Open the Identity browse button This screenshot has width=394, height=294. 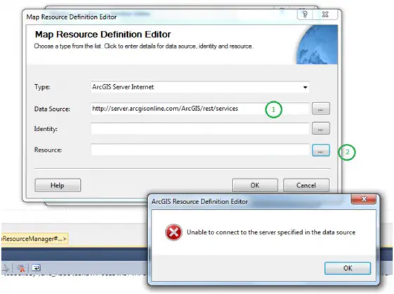point(321,128)
